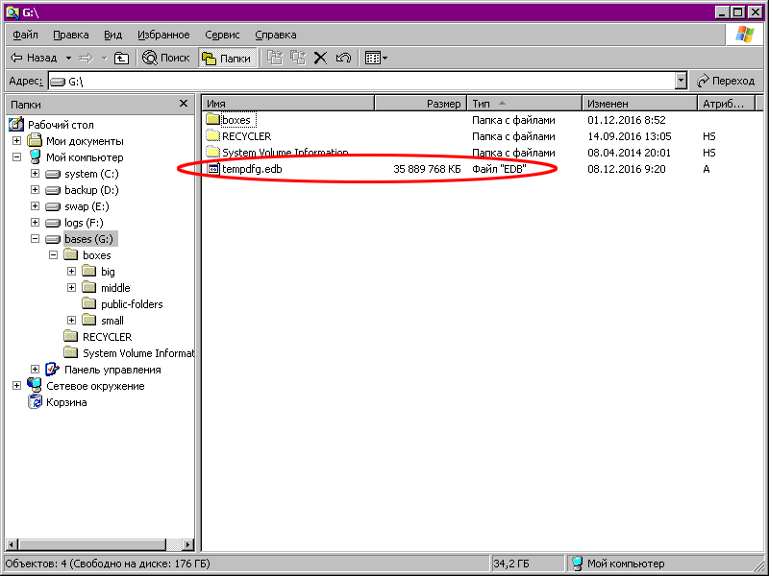Image resolution: width=769 pixels, height=576 pixels.
Task: Collapse boxes folder in tree
Action: click(54, 255)
